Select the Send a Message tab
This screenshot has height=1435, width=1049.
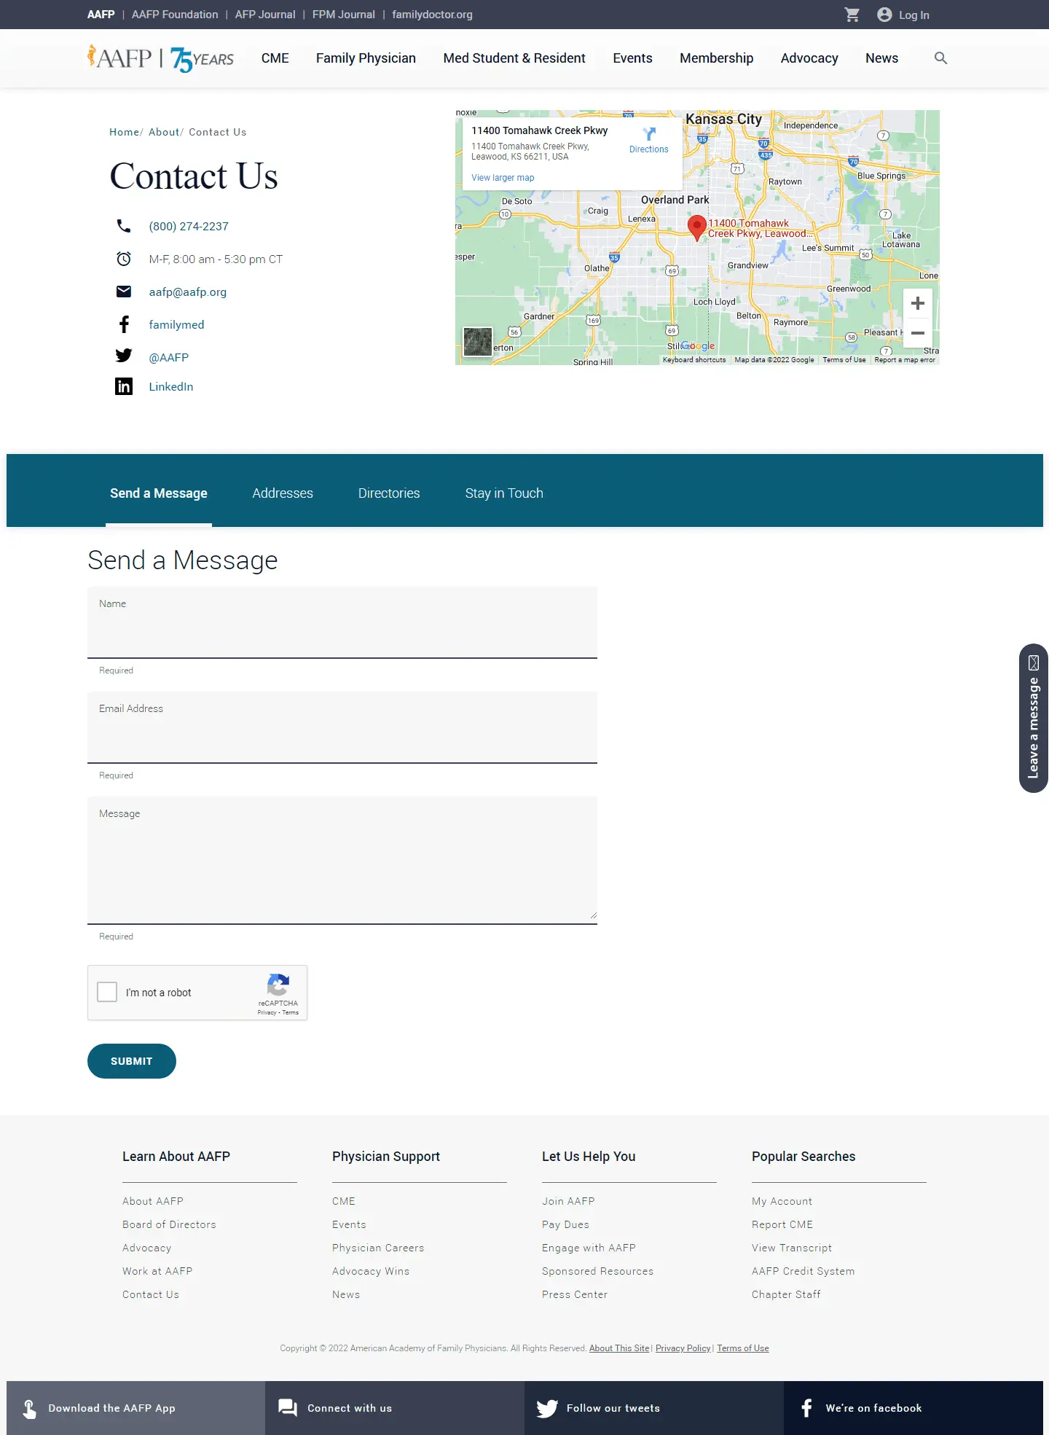159,493
